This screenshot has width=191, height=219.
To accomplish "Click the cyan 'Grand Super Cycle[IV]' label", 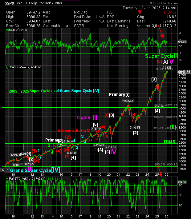I will click(x=35, y=170).
